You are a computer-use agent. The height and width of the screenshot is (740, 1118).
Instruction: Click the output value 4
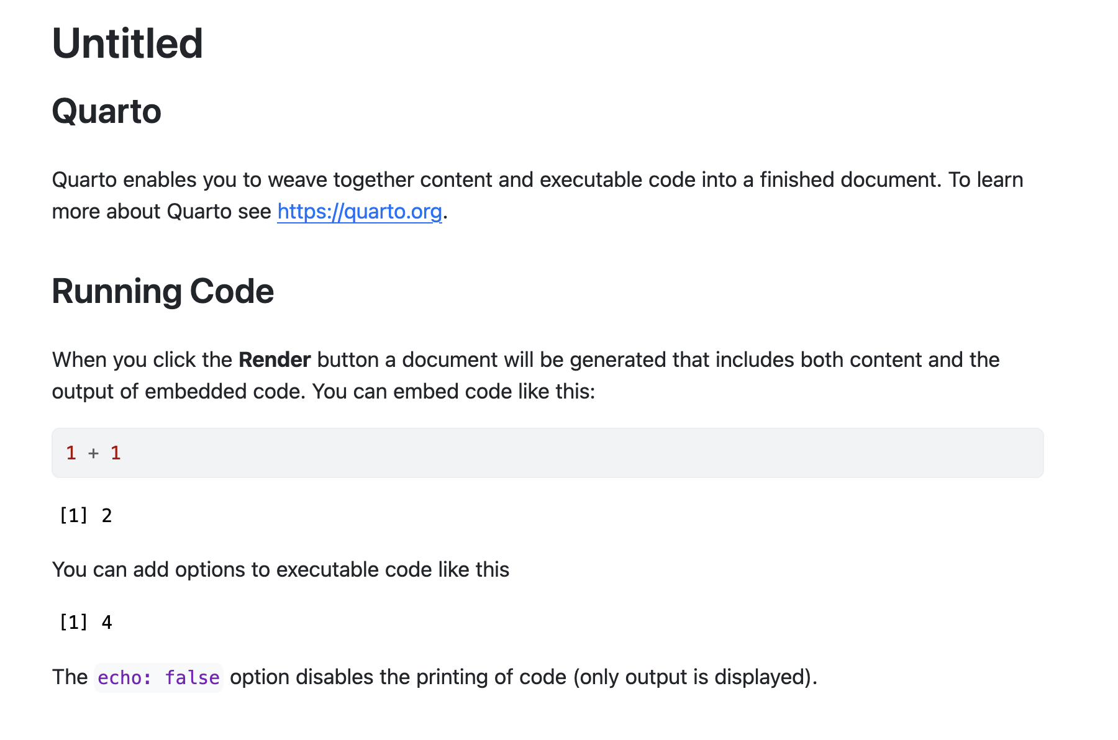point(107,623)
